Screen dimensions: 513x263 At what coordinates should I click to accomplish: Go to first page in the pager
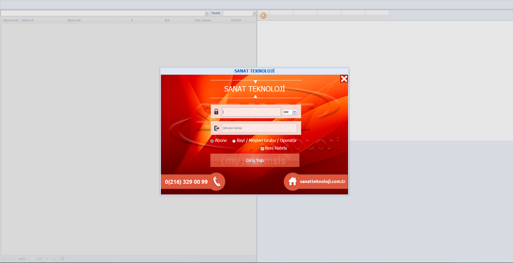click(5, 259)
